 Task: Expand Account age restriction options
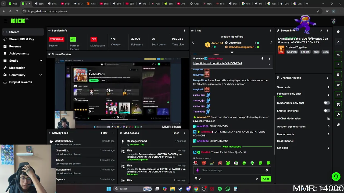pyautogui.click(x=328, y=127)
